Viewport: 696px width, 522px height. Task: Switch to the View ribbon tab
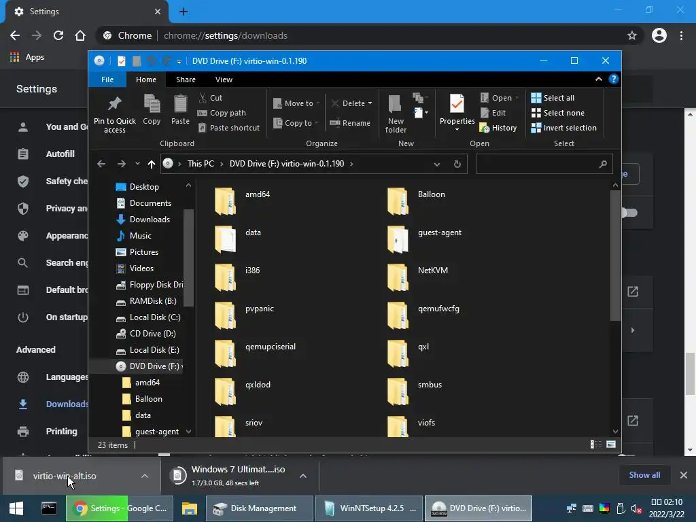224,80
